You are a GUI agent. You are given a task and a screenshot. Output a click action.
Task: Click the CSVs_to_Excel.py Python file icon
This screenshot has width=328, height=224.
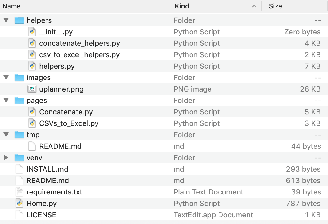pos(32,123)
